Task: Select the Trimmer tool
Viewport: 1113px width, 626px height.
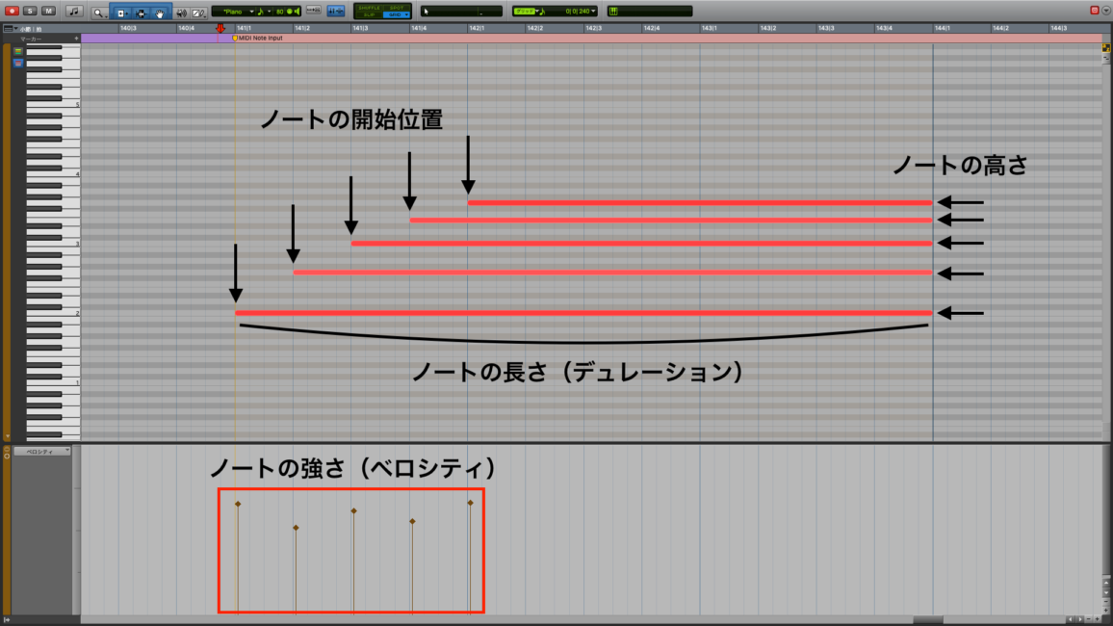Action: click(122, 13)
